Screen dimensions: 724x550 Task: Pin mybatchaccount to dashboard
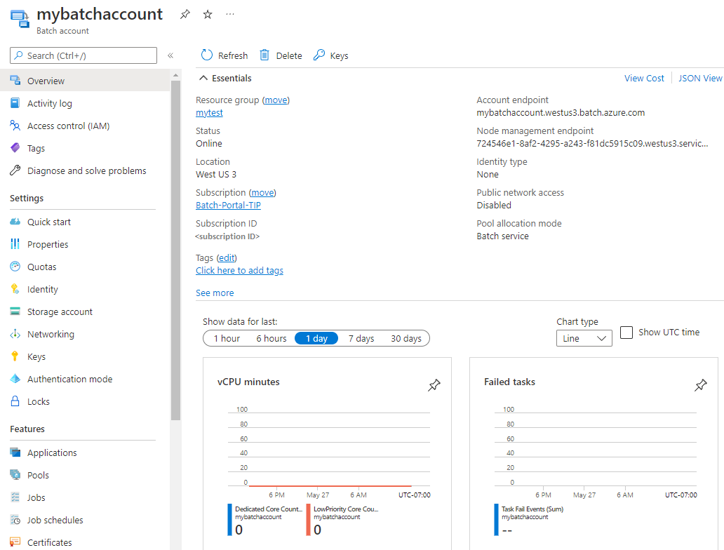185,14
